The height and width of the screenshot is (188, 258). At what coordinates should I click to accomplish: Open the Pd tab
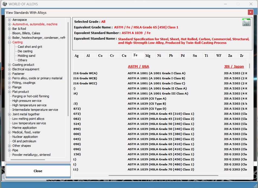(x=185, y=56)
